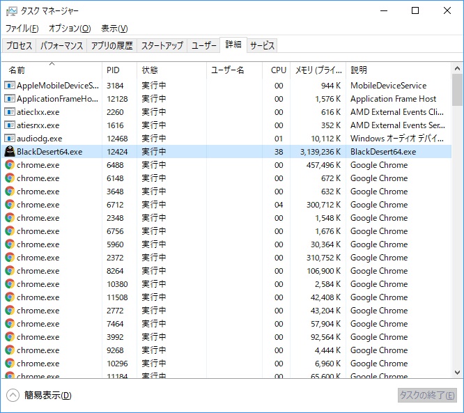Click Chrome icon for PID 6488
The height and width of the screenshot is (413, 464).
(x=10, y=165)
